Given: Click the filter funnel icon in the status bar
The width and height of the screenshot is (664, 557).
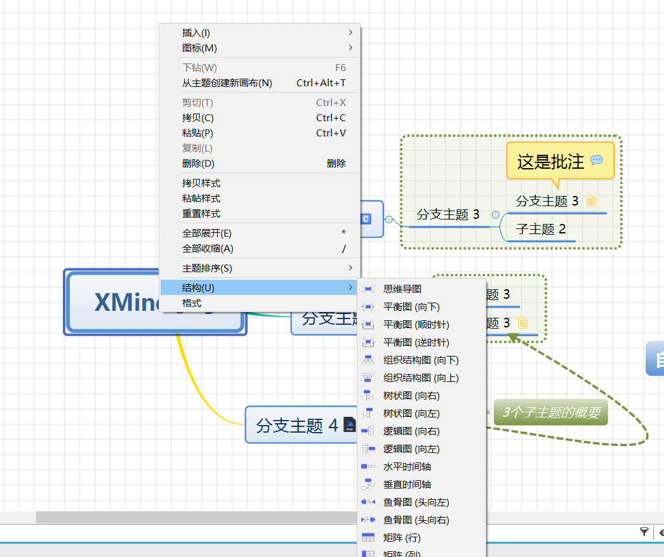Looking at the screenshot, I should tap(644, 532).
